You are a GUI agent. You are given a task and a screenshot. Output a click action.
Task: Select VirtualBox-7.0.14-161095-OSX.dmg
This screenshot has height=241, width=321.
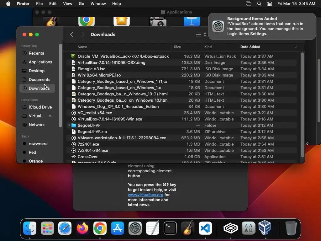click(x=182, y=62)
